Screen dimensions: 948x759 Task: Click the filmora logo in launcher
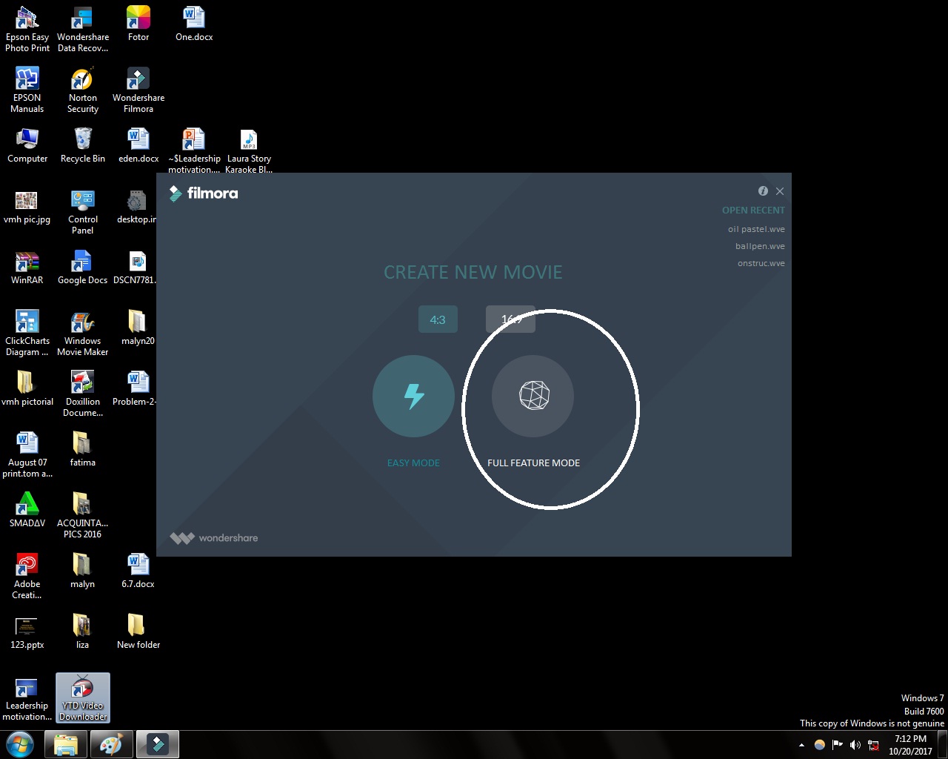(x=204, y=193)
